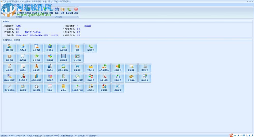Open the 短信设置 link beside 可用短信数量
The height and width of the screenshot is (137, 254).
88,26
